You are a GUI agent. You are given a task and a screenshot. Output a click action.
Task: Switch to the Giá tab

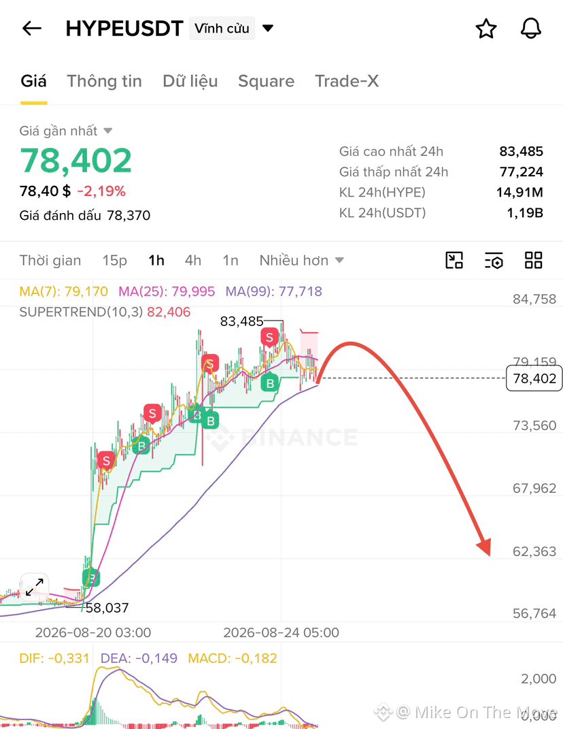point(33,82)
